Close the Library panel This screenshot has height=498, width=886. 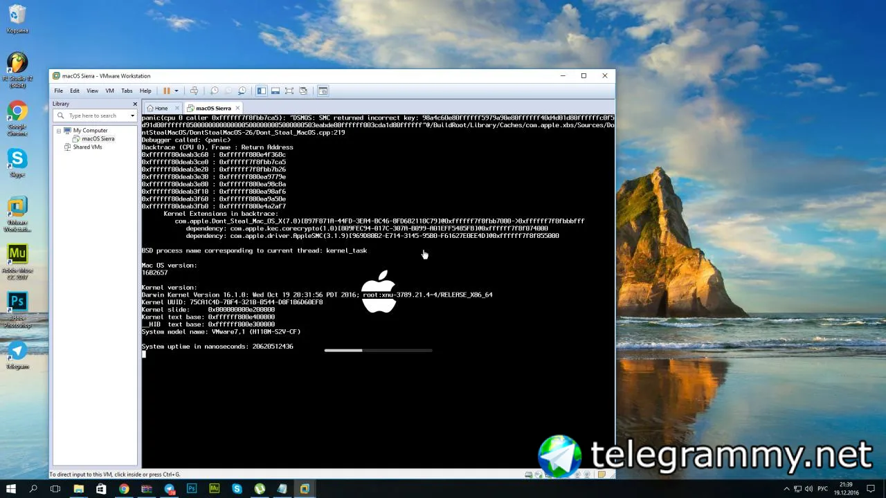[135, 104]
